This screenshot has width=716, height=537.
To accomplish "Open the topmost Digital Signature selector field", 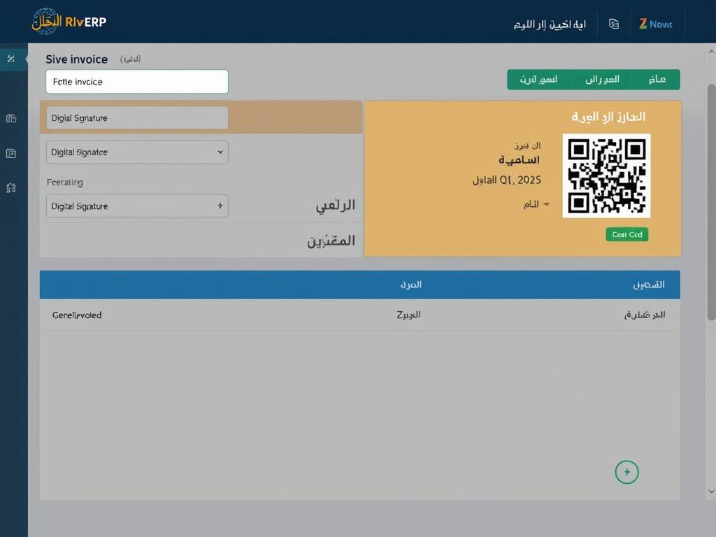I will pyautogui.click(x=136, y=117).
